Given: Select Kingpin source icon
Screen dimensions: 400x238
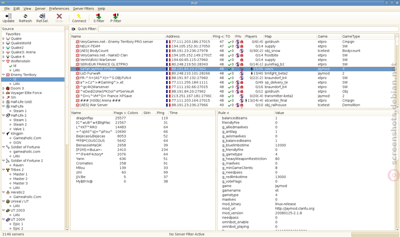Looking at the screenshot, I should point(8,133).
